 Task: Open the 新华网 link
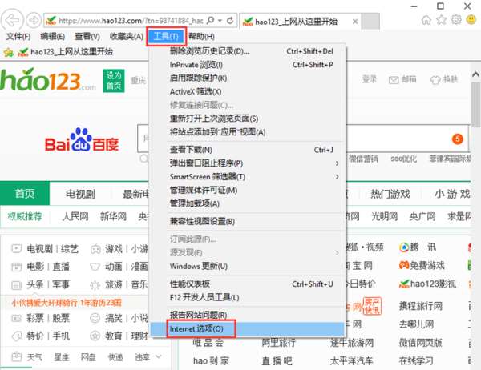coord(113,216)
